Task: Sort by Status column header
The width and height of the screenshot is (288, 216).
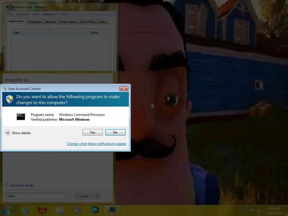Action: (99, 33)
